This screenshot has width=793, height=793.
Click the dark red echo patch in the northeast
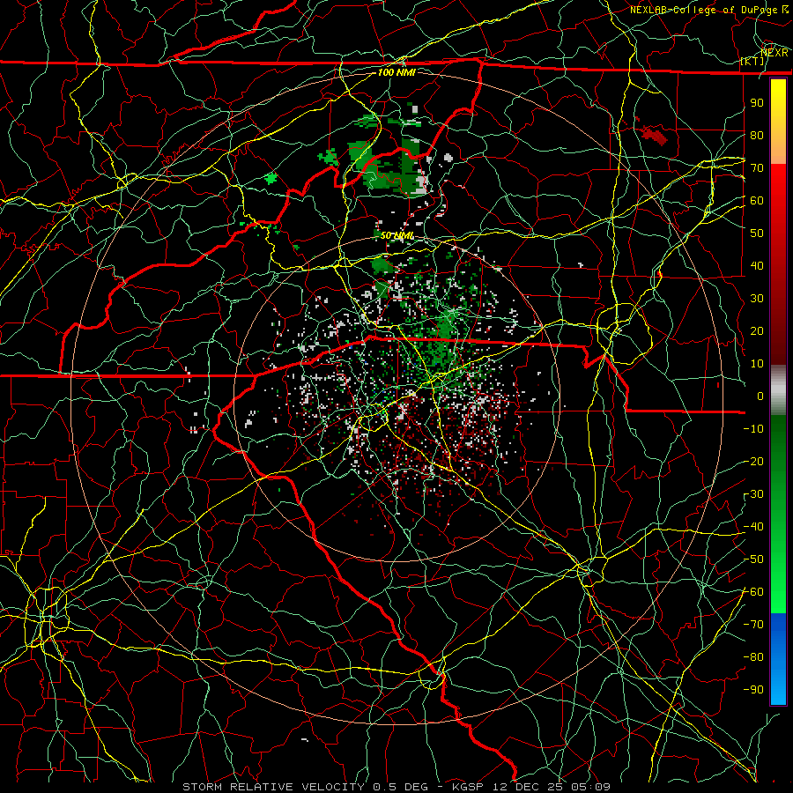coord(654,135)
